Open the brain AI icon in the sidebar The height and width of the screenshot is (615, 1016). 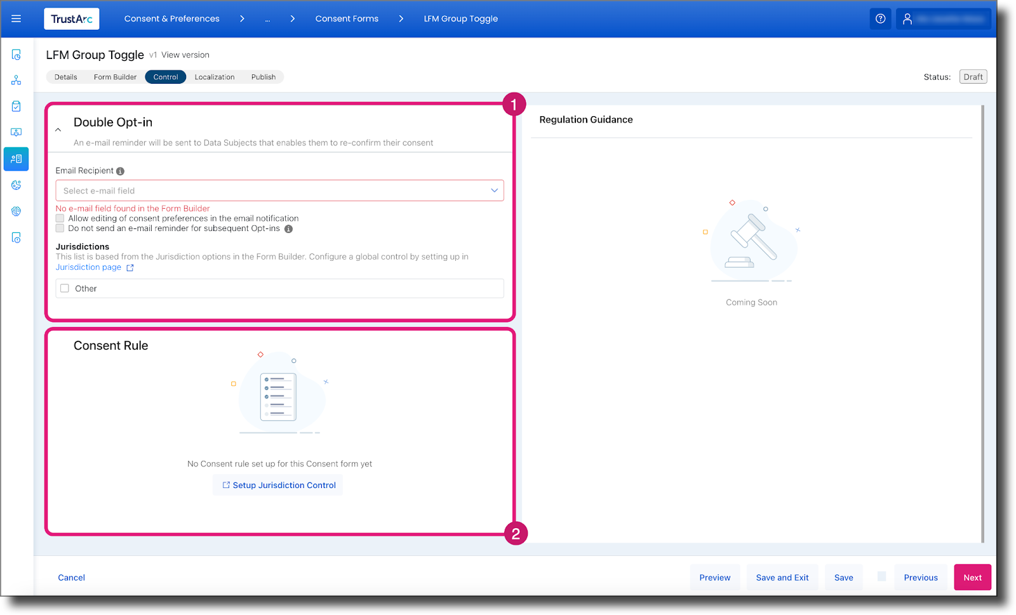tap(16, 211)
